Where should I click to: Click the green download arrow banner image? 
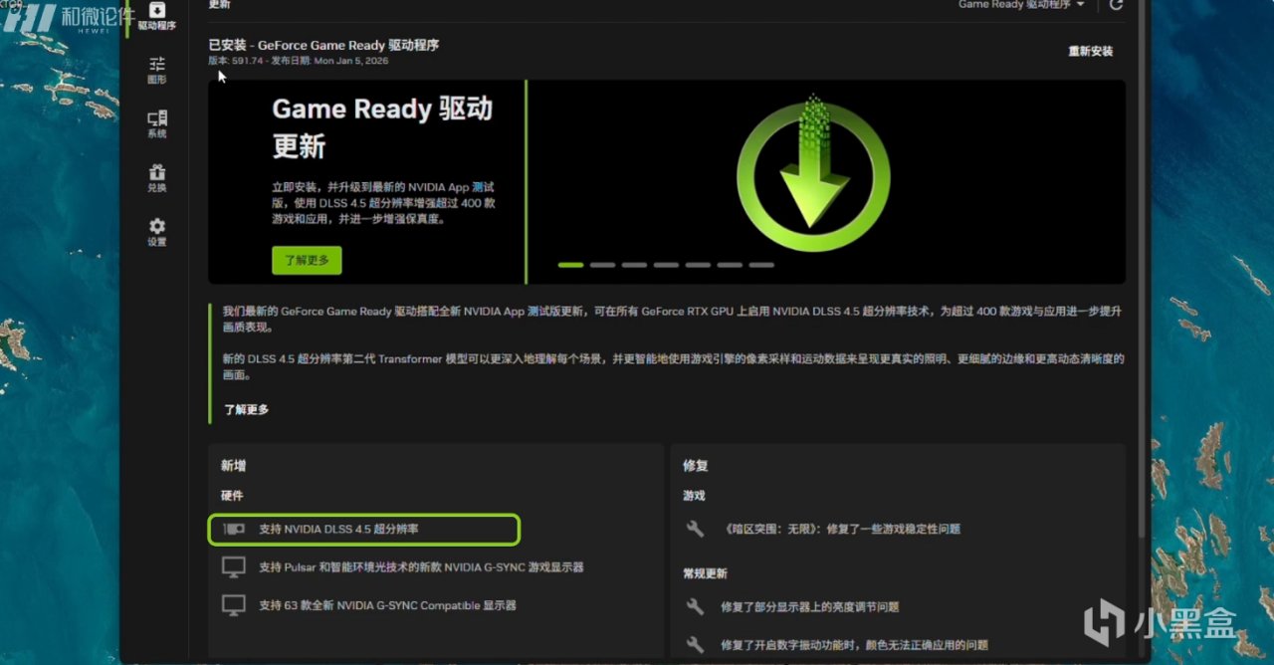(x=815, y=172)
